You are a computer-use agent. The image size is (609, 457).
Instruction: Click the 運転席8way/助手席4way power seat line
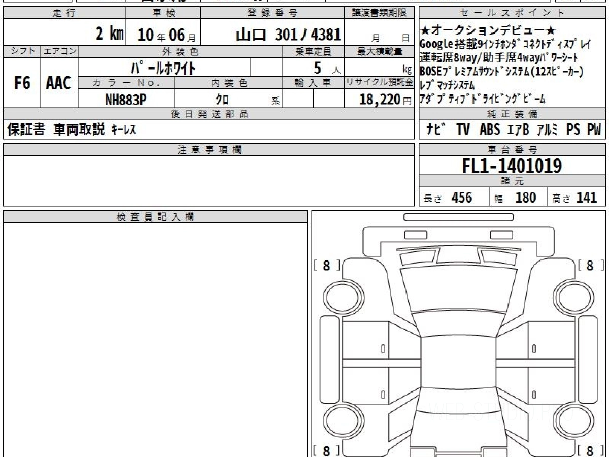[498, 58]
